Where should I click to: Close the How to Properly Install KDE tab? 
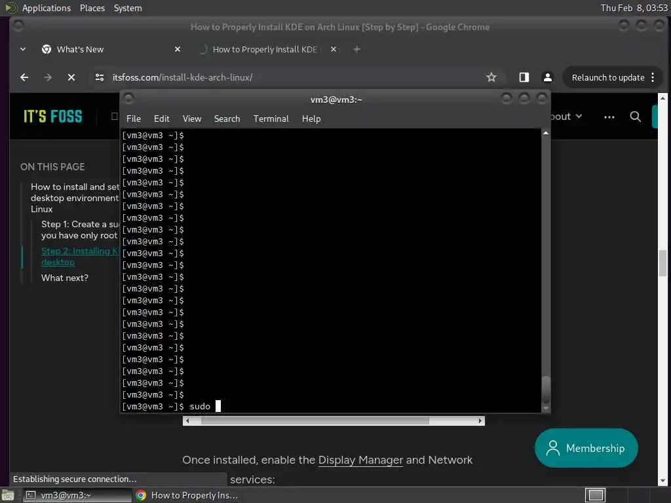tap(334, 50)
